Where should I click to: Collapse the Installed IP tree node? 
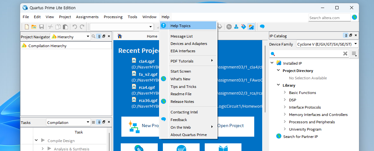pos(272,63)
